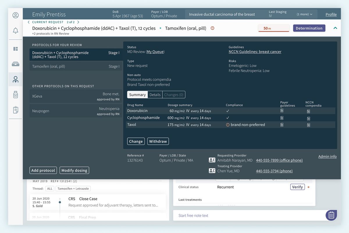349x233 pixels.
Task: Click the Tamoxifen warning alert icon
Action: (x=212, y=28)
